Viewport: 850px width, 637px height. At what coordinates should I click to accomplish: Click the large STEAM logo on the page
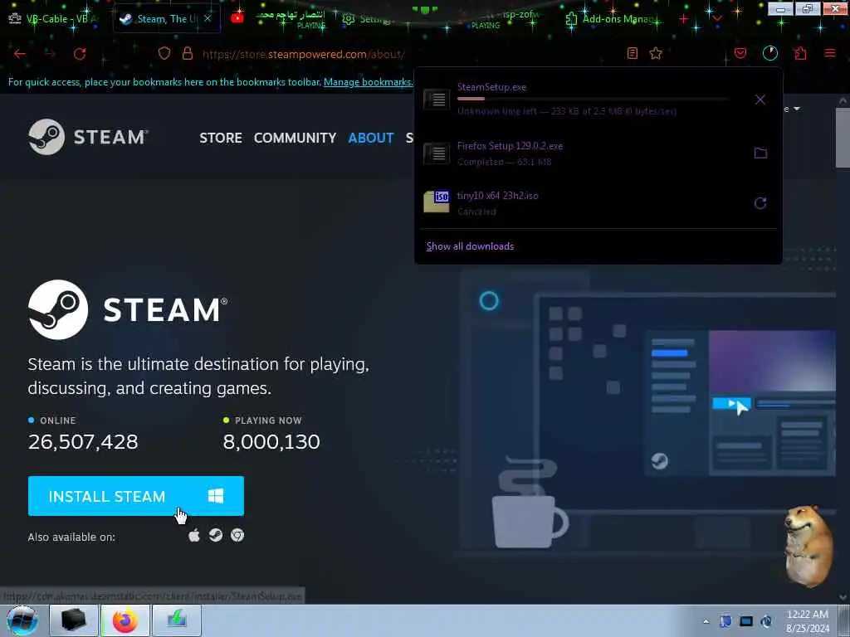(x=128, y=310)
